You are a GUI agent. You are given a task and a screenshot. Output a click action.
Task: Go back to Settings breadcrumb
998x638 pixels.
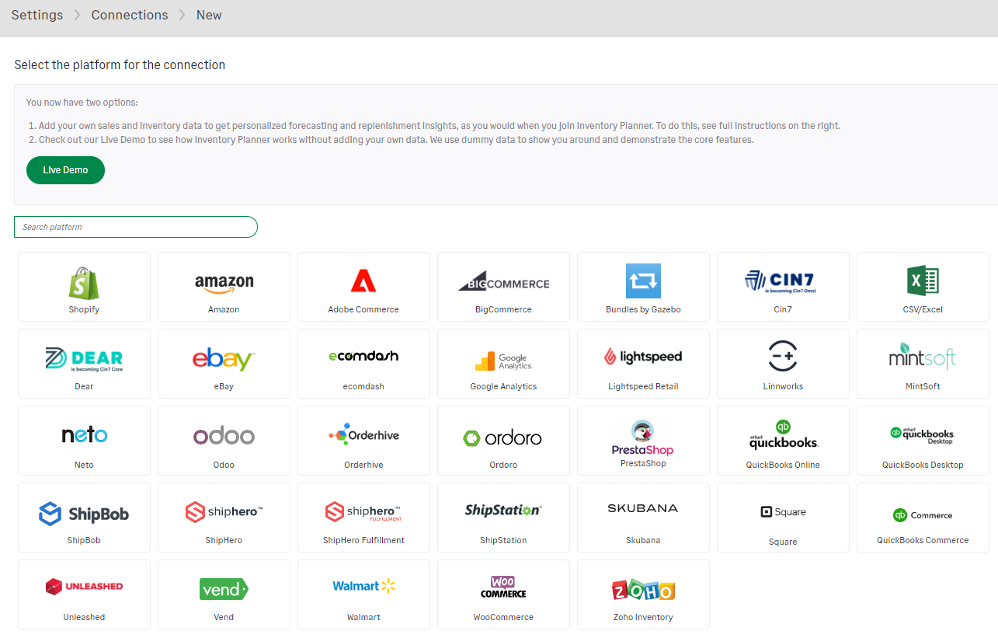coord(37,15)
